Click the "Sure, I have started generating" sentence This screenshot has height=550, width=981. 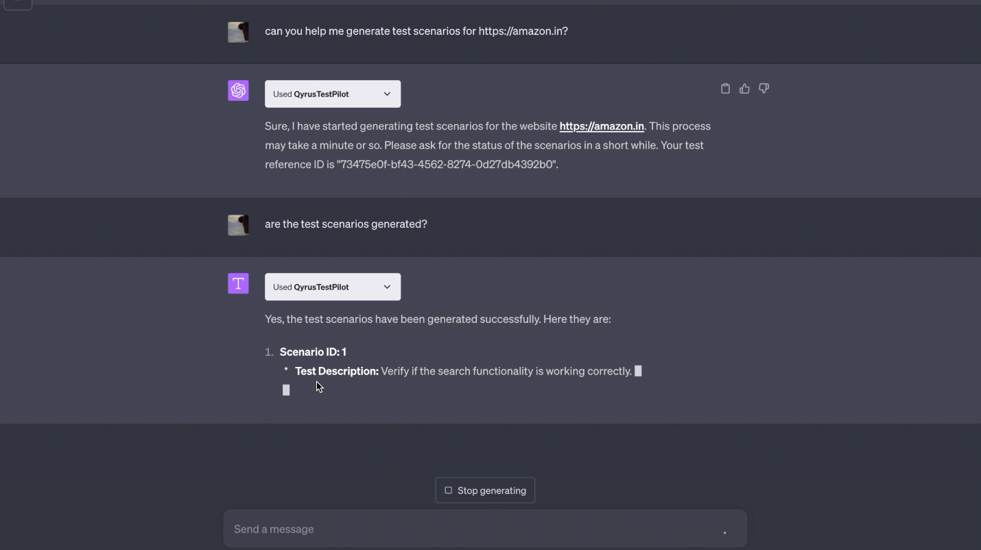[410, 126]
